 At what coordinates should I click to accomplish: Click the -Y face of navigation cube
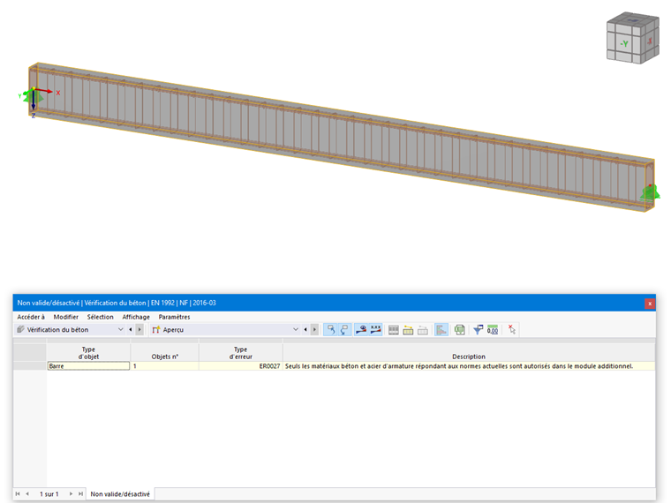tap(624, 43)
